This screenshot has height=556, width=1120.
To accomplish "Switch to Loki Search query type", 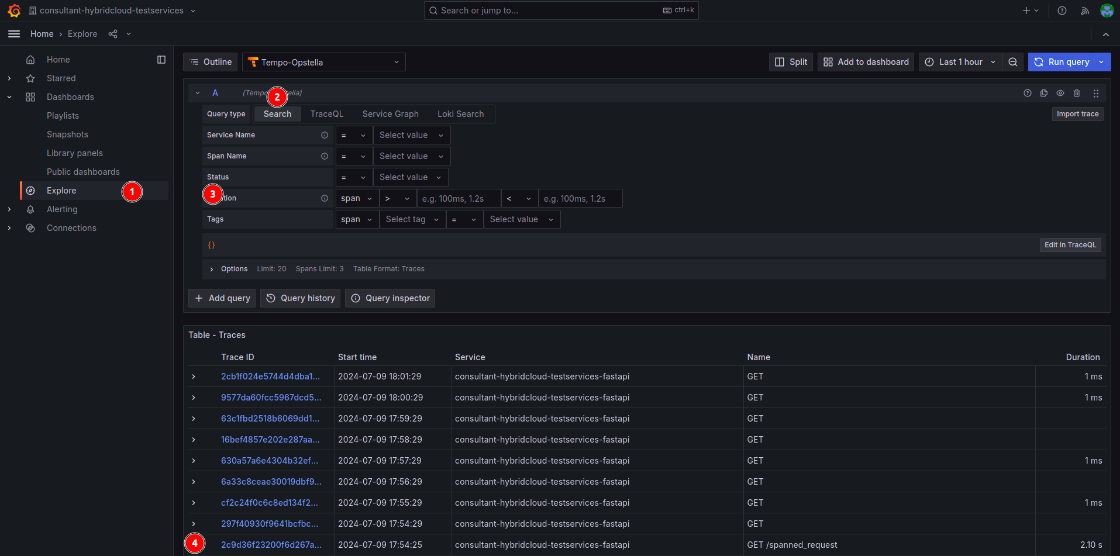I will 460,114.
